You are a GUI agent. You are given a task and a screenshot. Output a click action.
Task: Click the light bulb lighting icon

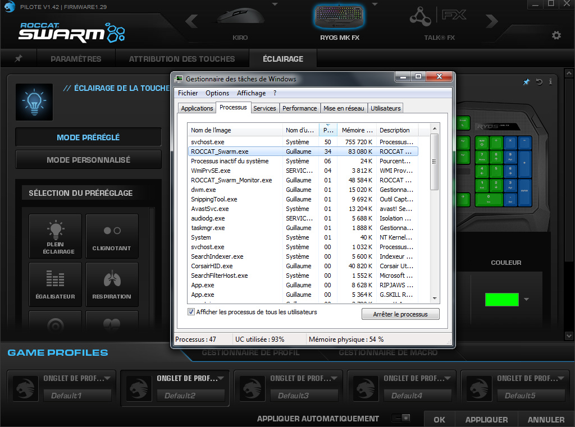click(34, 102)
